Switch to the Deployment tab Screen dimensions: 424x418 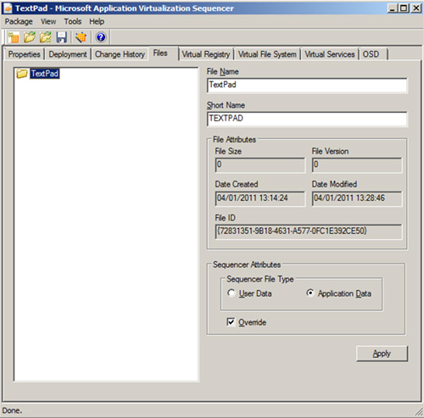68,54
